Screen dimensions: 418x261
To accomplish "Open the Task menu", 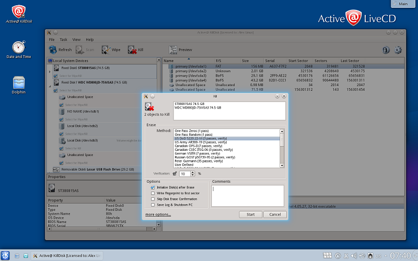I will pyautogui.click(x=63, y=40).
